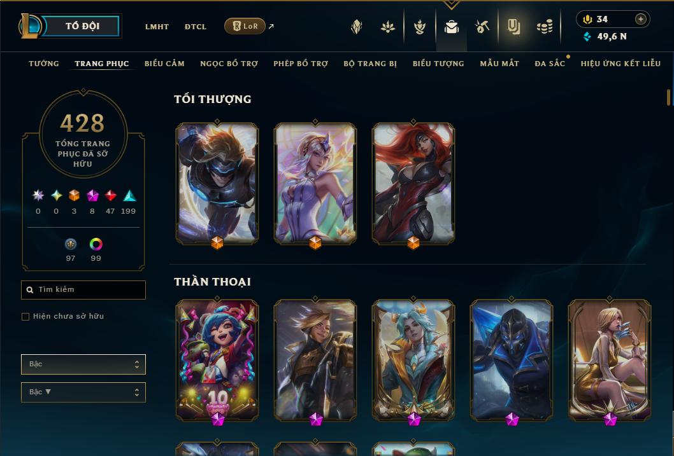The height and width of the screenshot is (456, 674).
Task: Click the Tìm kiếm search field
Action: pos(83,290)
